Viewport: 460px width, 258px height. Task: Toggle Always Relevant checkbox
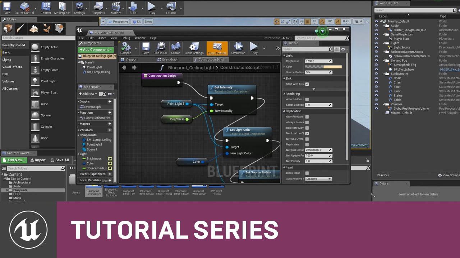(x=307, y=122)
